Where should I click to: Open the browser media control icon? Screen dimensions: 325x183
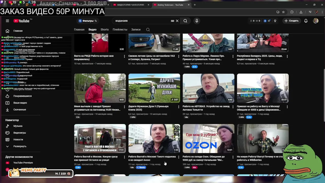[x=310, y=12]
